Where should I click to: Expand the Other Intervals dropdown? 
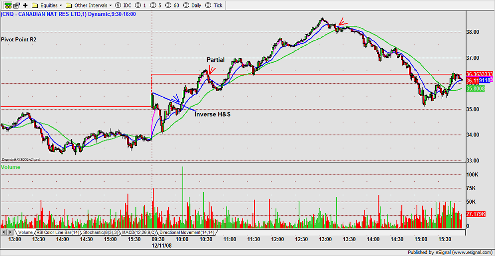click(x=89, y=5)
